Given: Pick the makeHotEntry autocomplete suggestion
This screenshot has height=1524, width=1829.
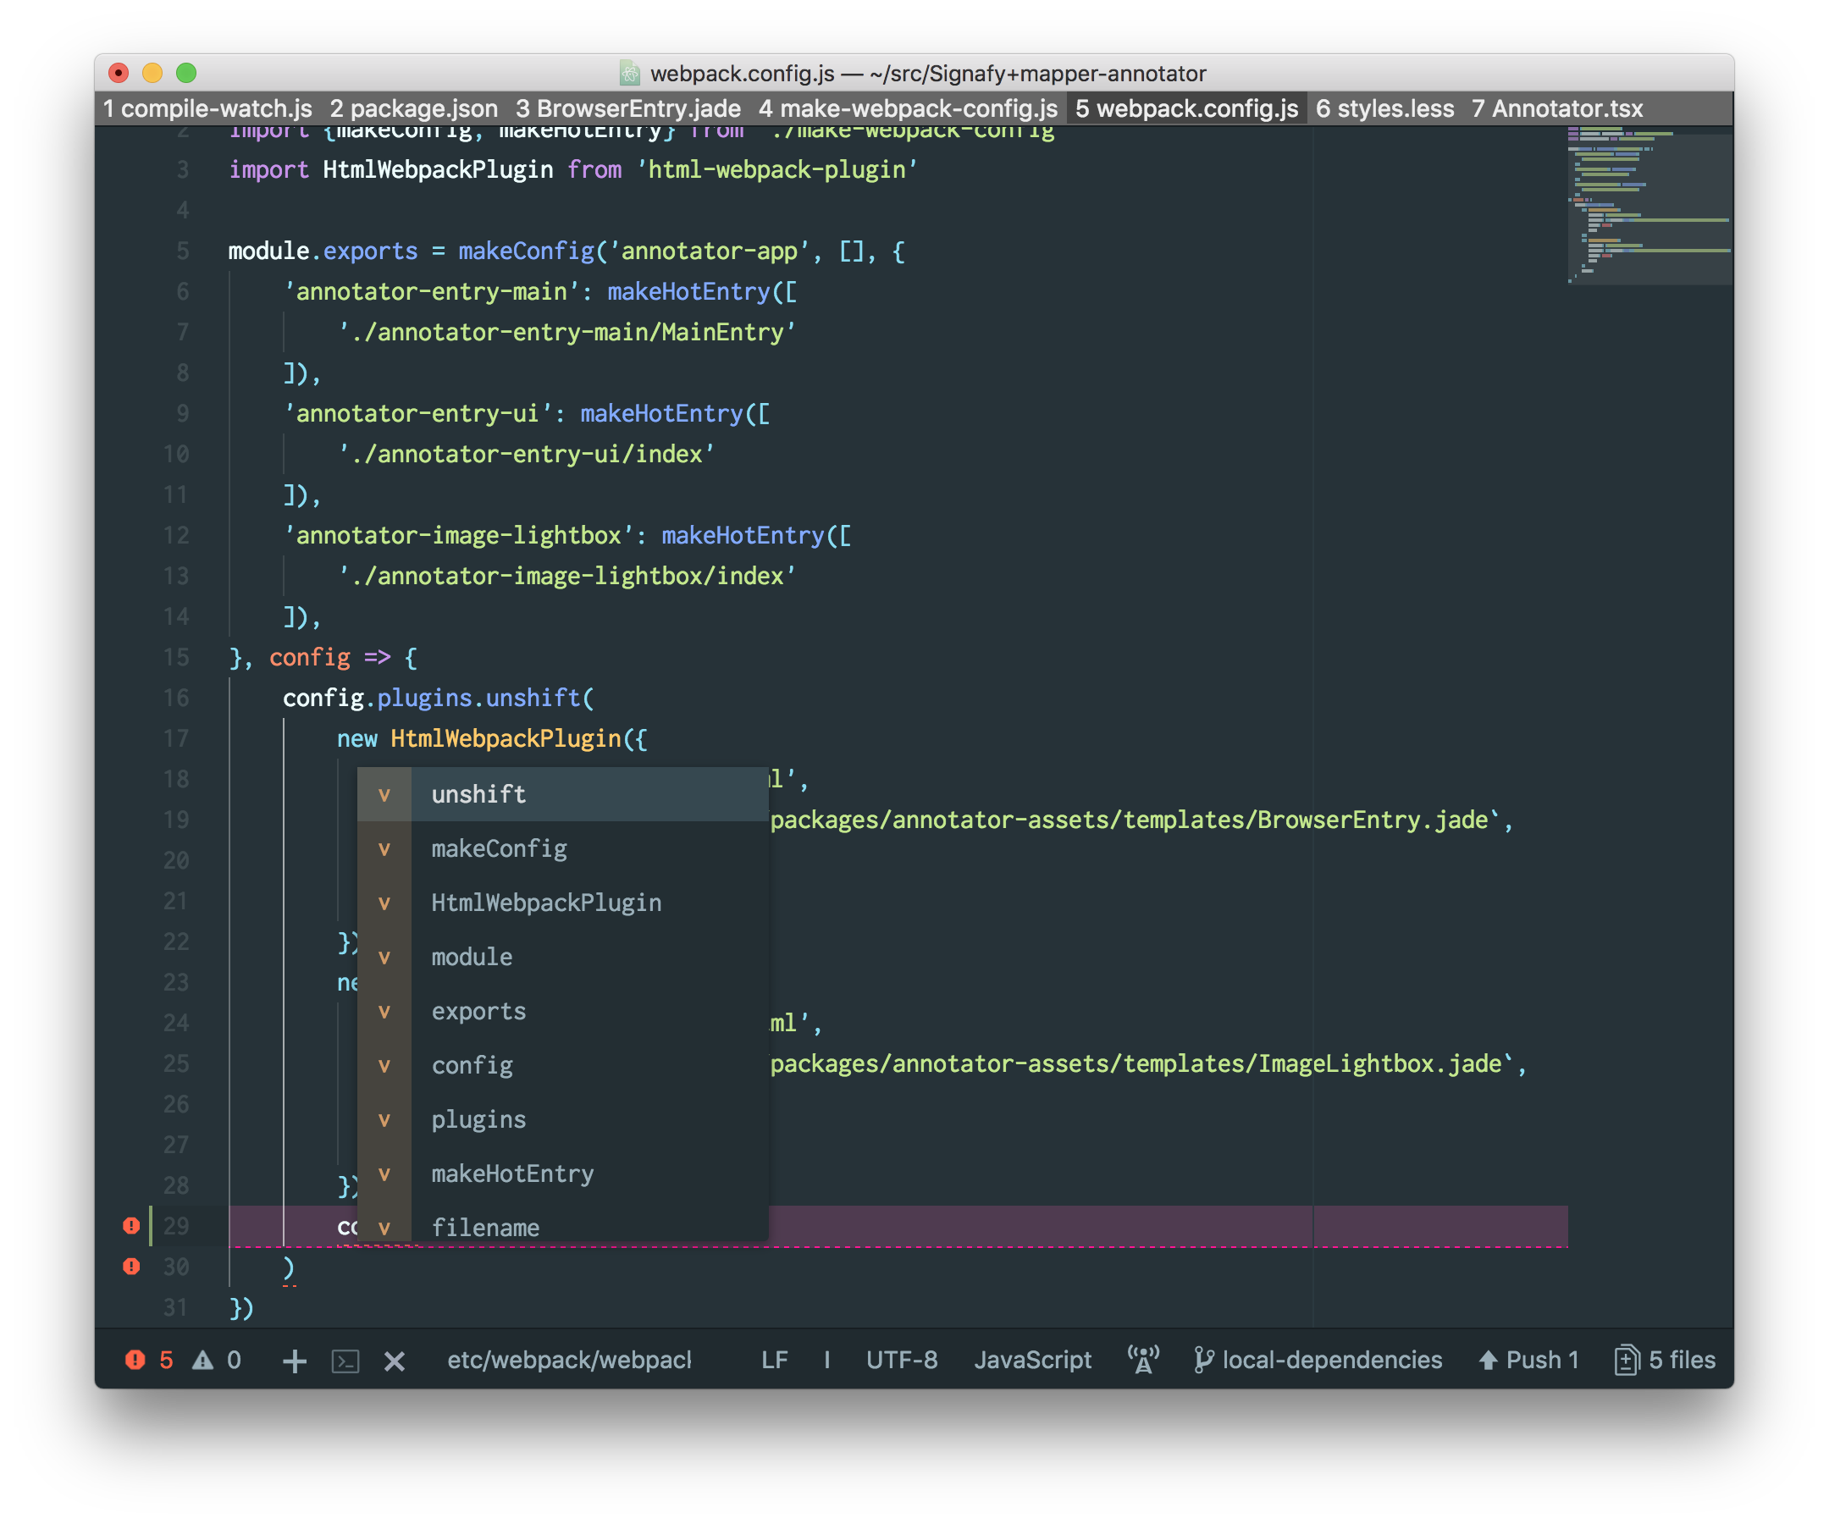Looking at the screenshot, I should pos(512,1173).
